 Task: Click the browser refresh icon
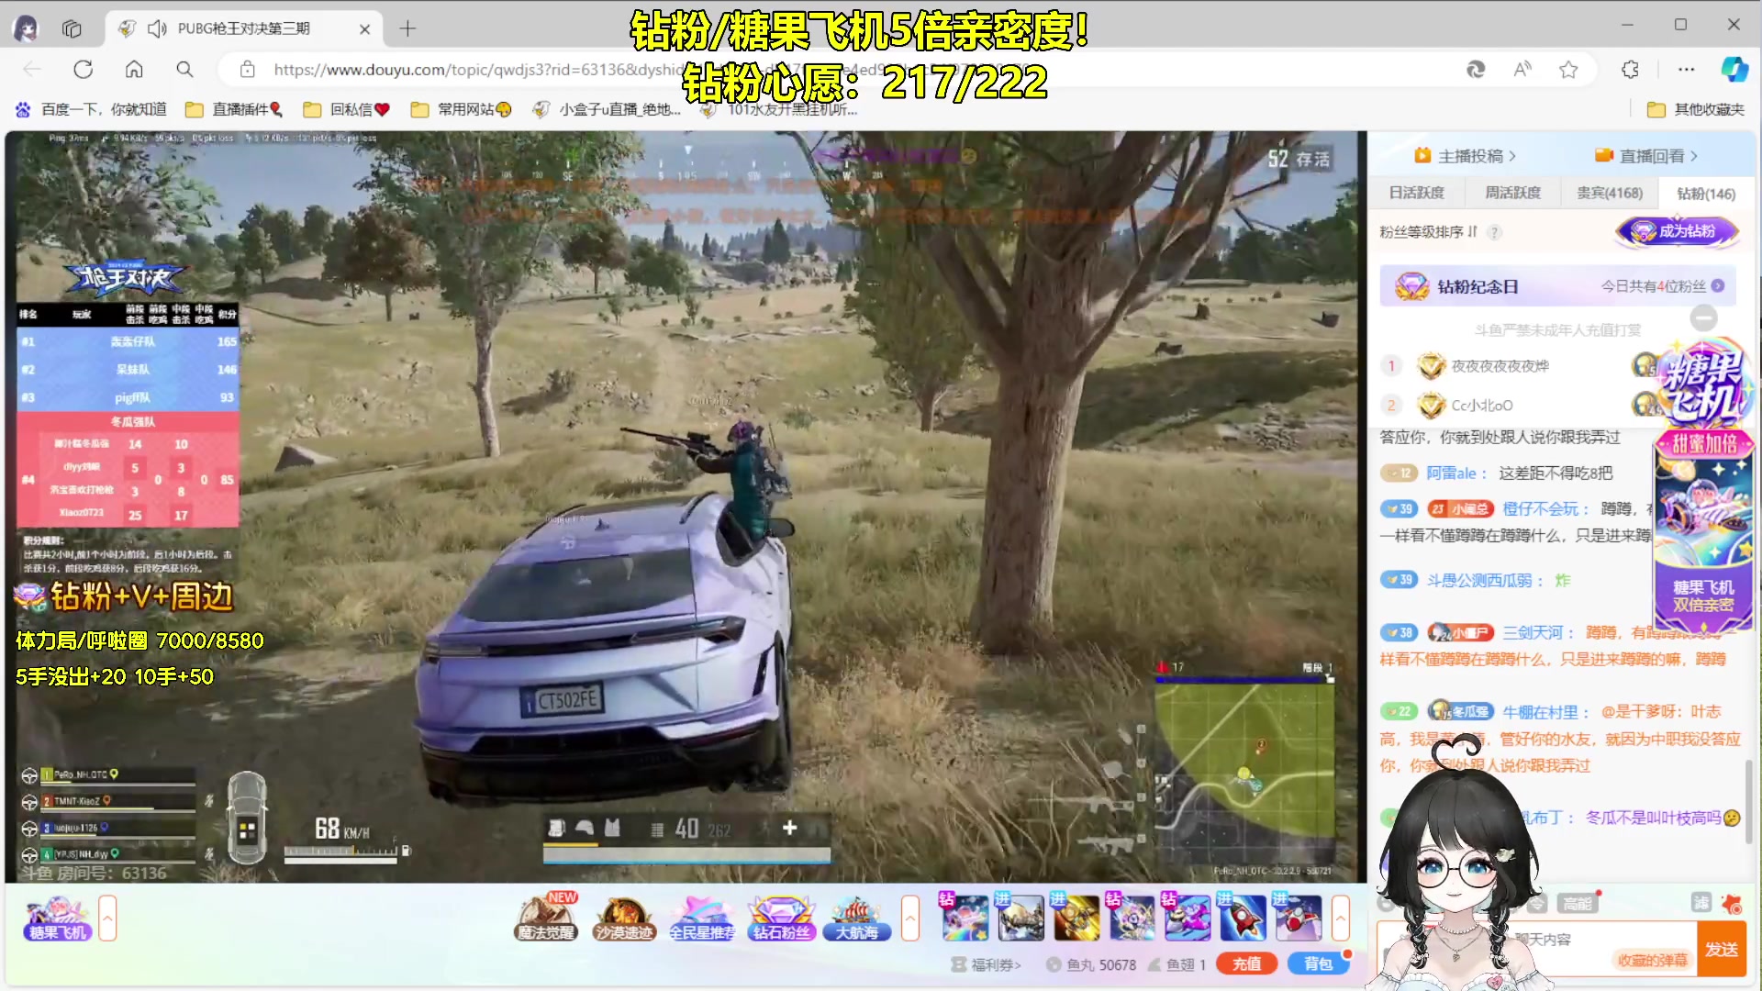pyautogui.click(x=84, y=69)
